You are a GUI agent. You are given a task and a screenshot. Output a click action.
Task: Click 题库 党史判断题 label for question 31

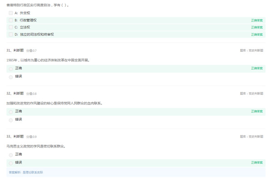pos(252,50)
